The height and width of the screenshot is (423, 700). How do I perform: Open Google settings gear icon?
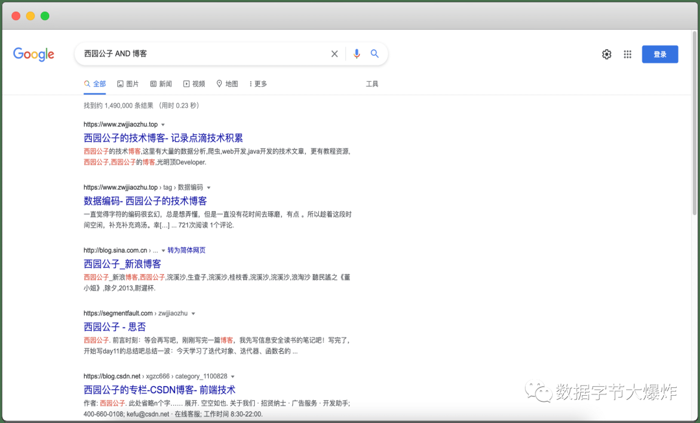tap(606, 54)
